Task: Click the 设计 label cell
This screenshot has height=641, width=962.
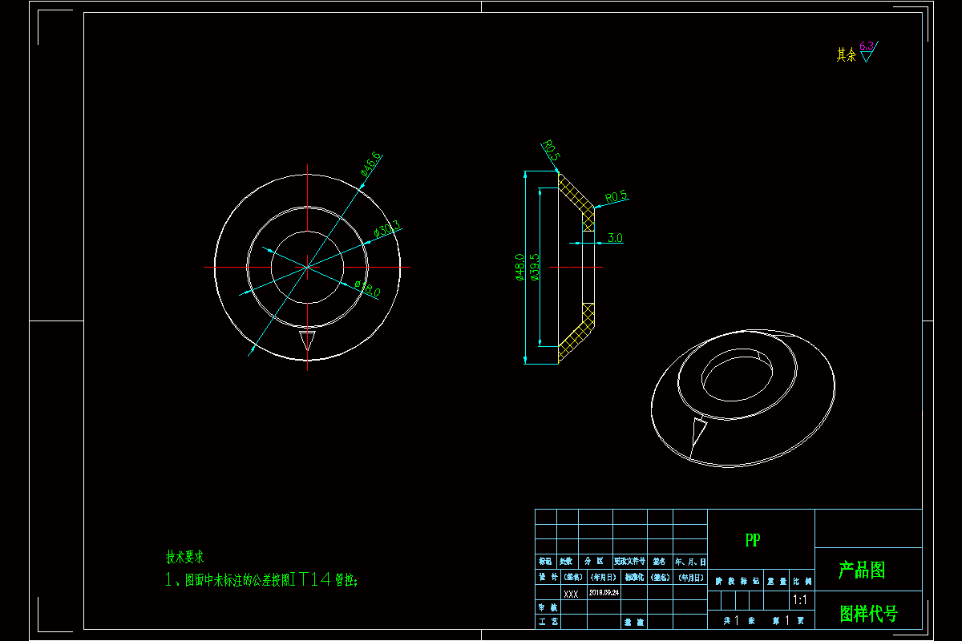Action: point(548,577)
